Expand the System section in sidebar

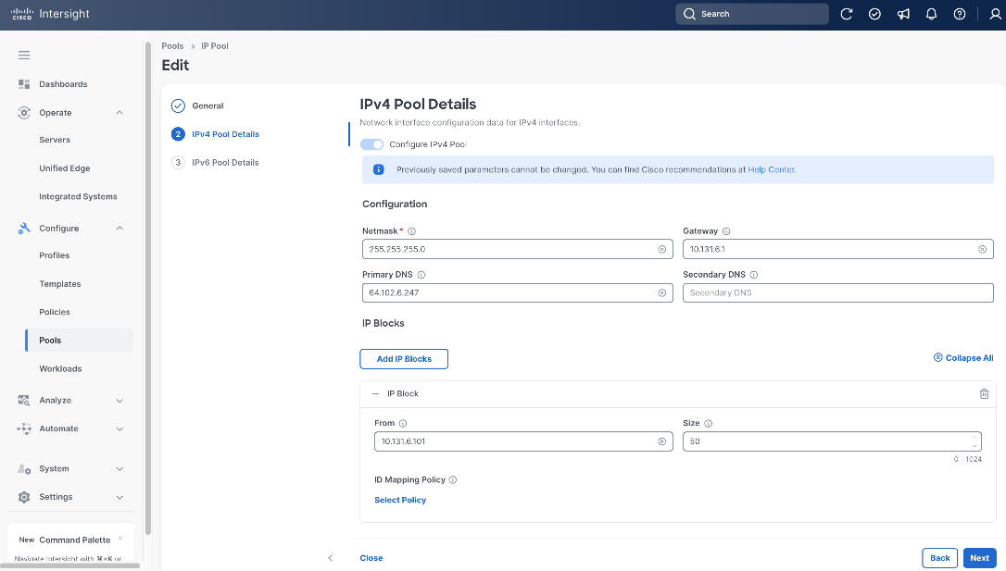point(120,469)
